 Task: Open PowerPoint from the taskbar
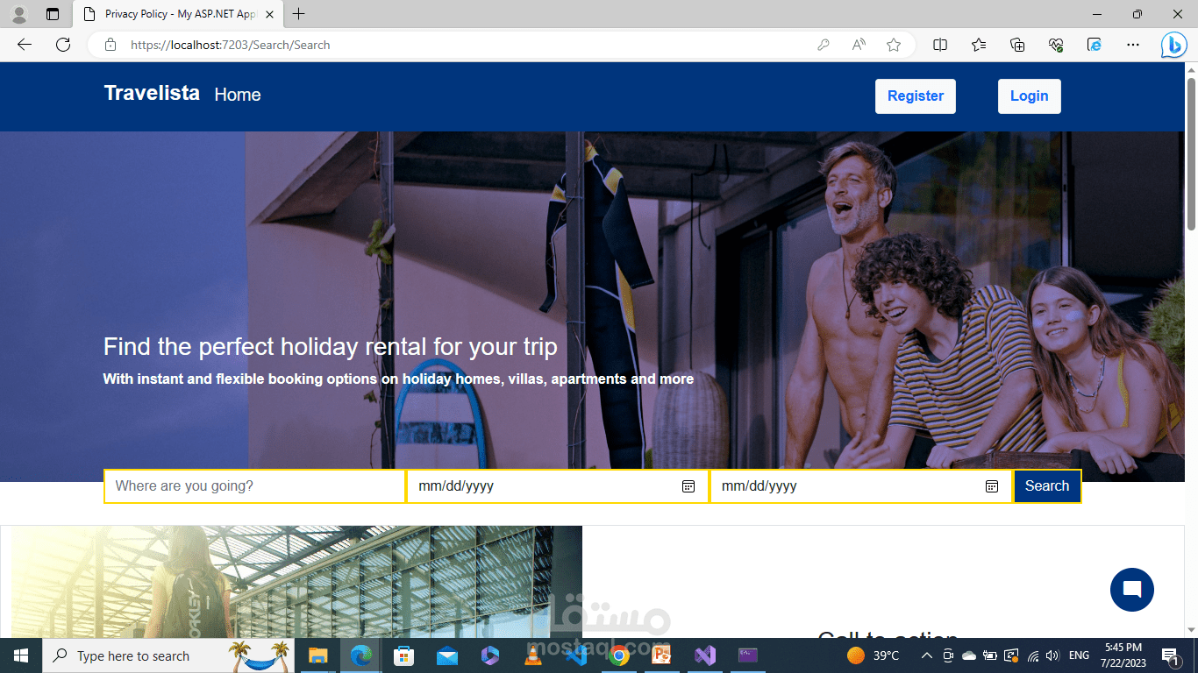pyautogui.click(x=661, y=655)
